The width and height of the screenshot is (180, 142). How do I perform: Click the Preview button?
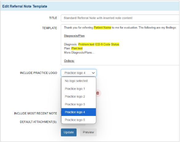pyautogui.click(x=88, y=132)
